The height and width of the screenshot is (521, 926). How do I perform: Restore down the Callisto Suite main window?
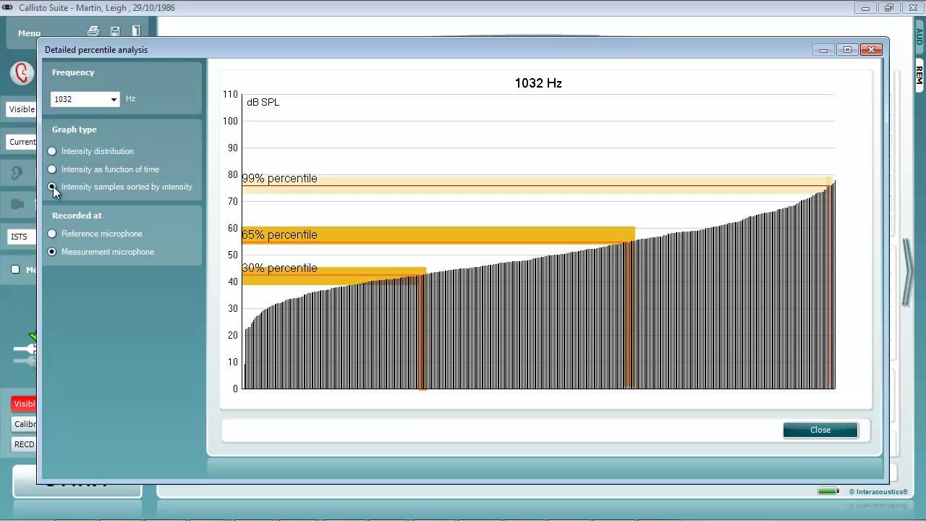pos(889,8)
